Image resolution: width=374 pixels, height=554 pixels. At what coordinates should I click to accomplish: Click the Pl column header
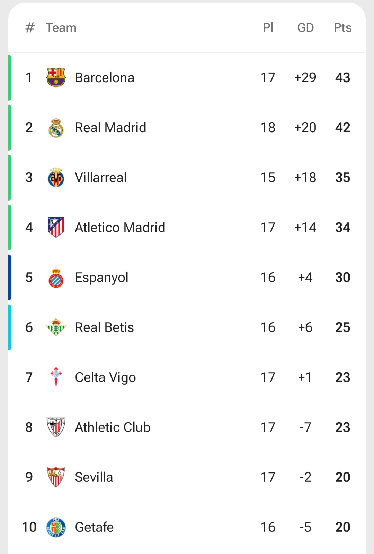point(268,28)
